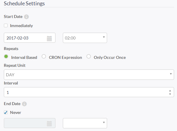Click the Only Occur Once label
This screenshot has height=131, width=177.
point(110,57)
